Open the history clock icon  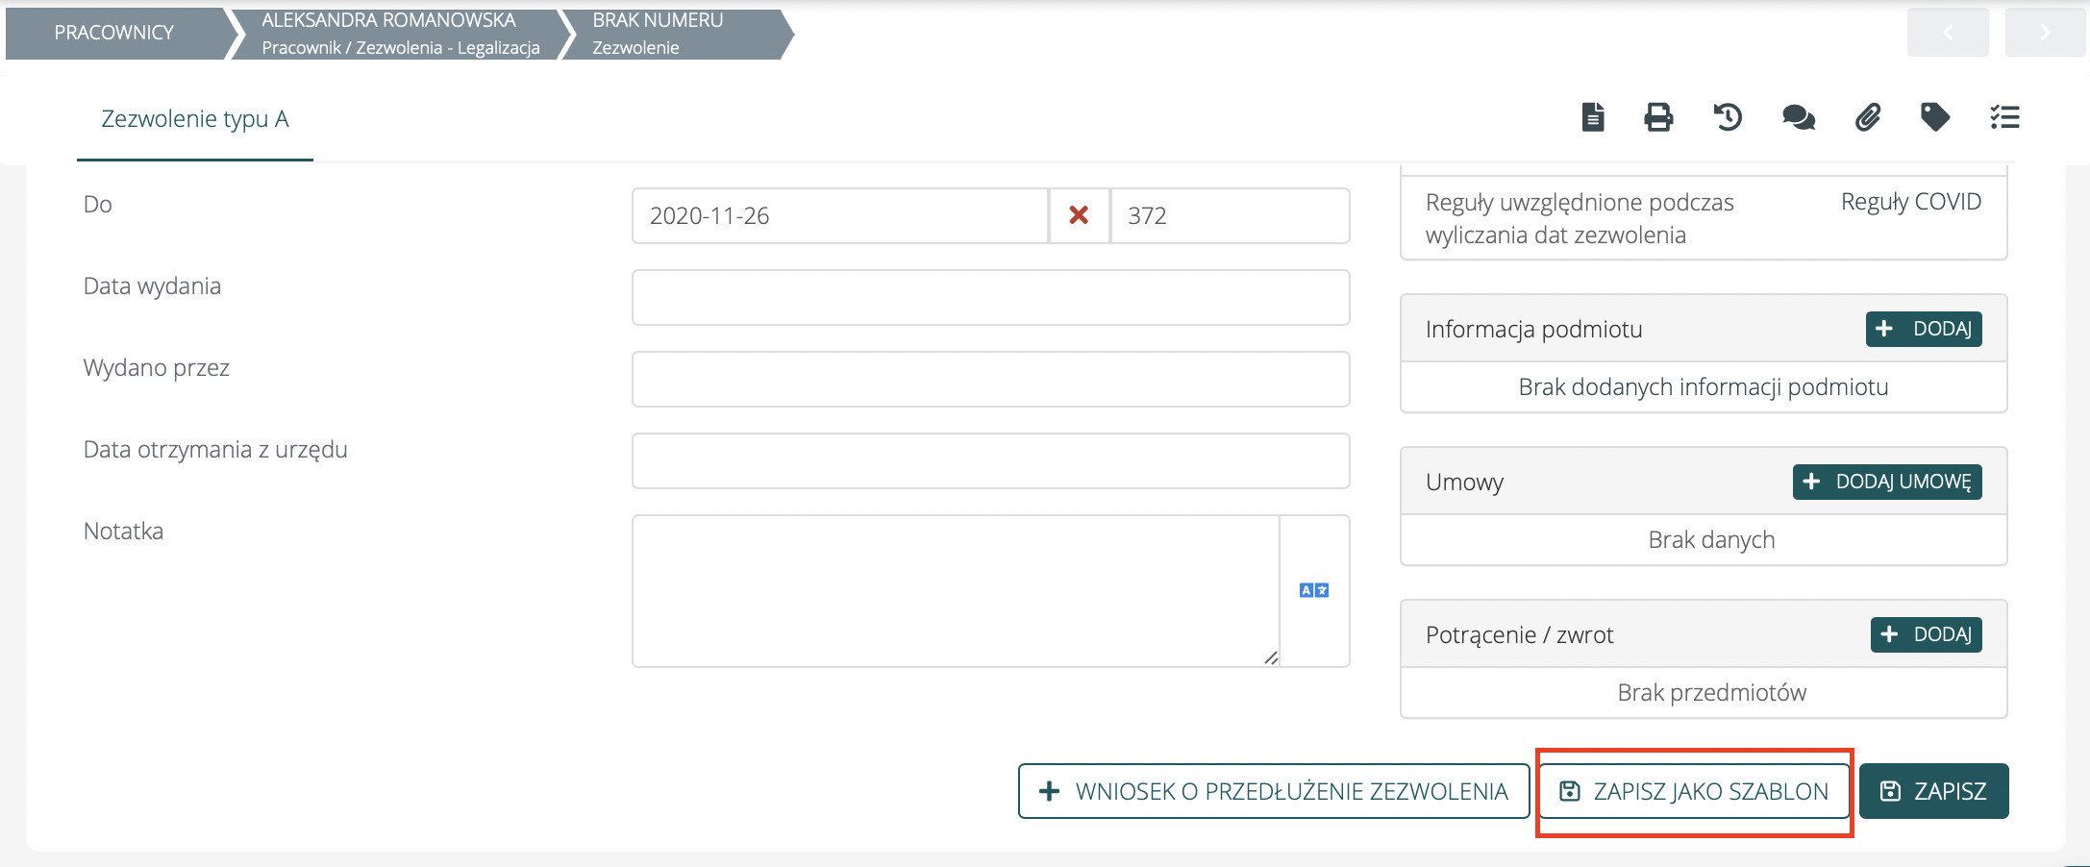coord(1728,117)
